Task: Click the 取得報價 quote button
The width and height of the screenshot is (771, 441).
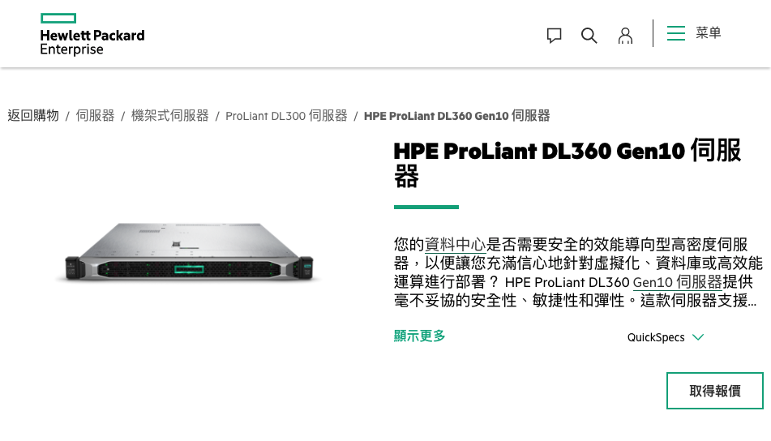Action: click(715, 391)
